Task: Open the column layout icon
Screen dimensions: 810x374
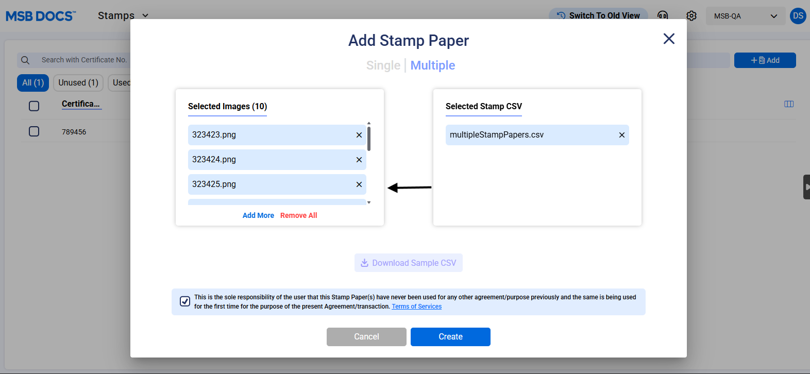Action: tap(788, 104)
